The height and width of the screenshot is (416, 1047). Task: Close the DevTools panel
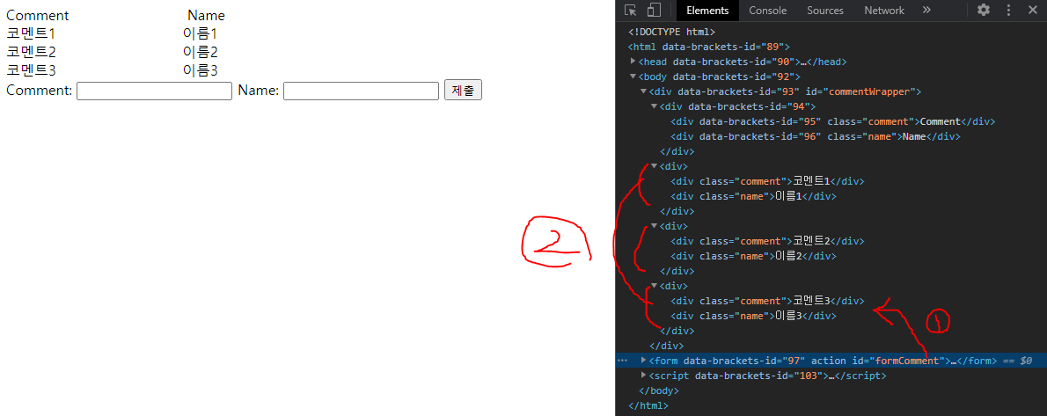point(1032,10)
